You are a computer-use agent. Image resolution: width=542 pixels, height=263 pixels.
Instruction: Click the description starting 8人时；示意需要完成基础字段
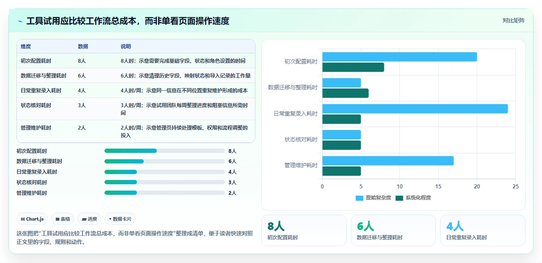pos(183,61)
